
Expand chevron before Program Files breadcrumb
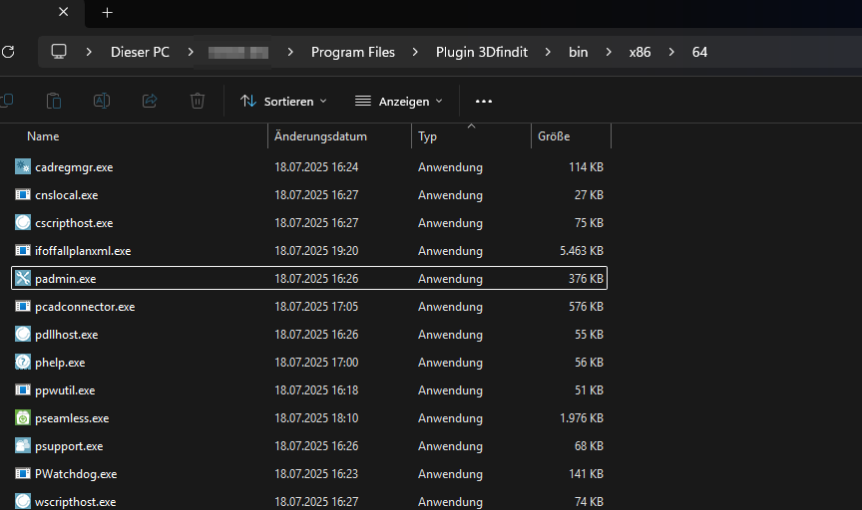click(290, 52)
